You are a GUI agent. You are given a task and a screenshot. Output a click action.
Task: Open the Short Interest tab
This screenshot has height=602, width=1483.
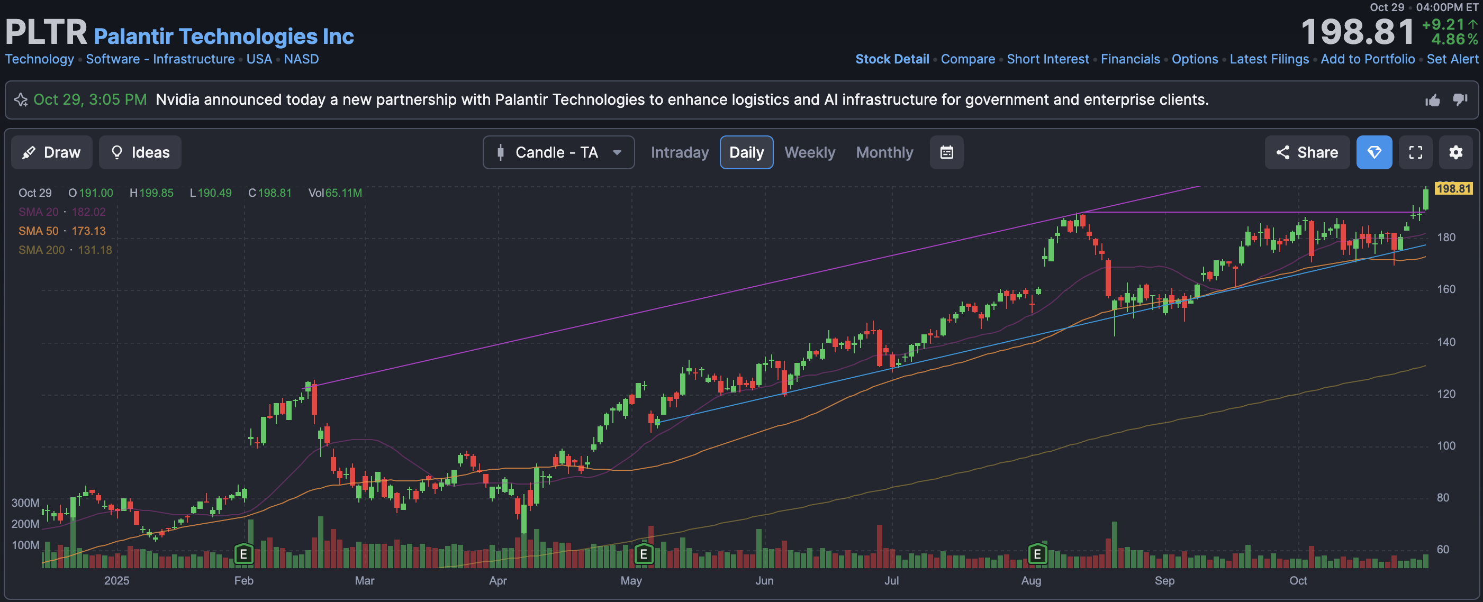(x=1047, y=59)
